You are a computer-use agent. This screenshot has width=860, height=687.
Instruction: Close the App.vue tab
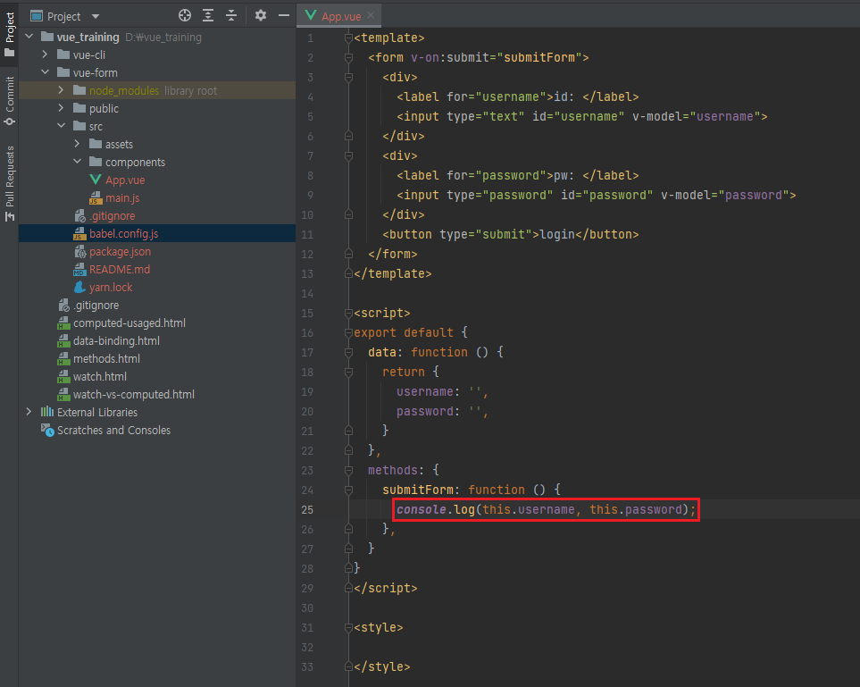pos(371,15)
